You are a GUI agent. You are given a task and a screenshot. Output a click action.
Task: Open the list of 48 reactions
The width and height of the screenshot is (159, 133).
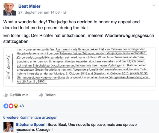click(22, 106)
